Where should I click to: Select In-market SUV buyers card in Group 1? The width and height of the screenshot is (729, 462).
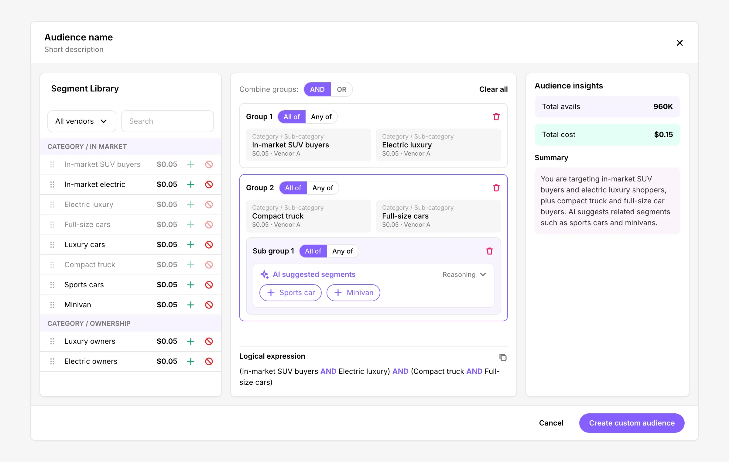(x=309, y=145)
